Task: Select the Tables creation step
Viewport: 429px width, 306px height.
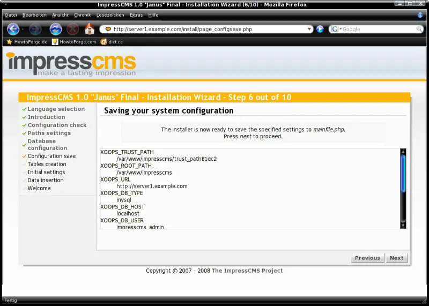Action: click(47, 164)
